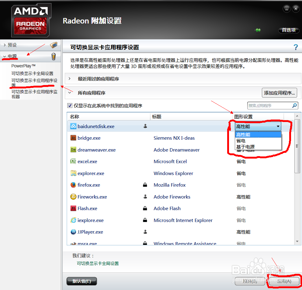This screenshot has width=302, height=290.
Task: Click the Adobe Flash title text
Action: coord(167,209)
